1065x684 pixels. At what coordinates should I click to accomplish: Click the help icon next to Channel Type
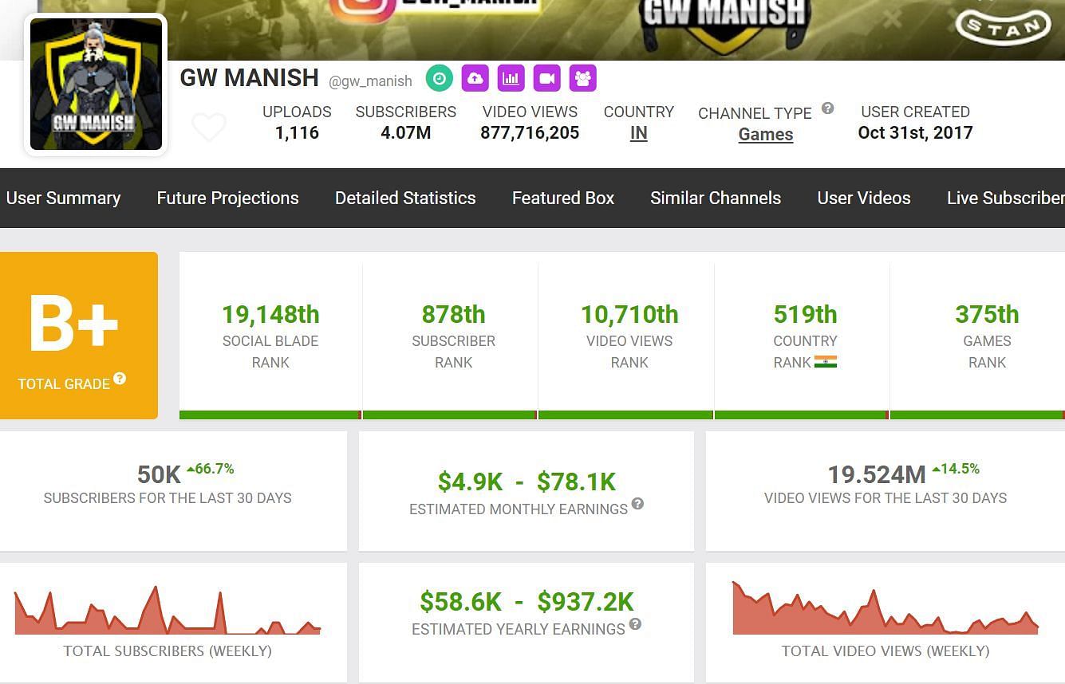pyautogui.click(x=828, y=108)
